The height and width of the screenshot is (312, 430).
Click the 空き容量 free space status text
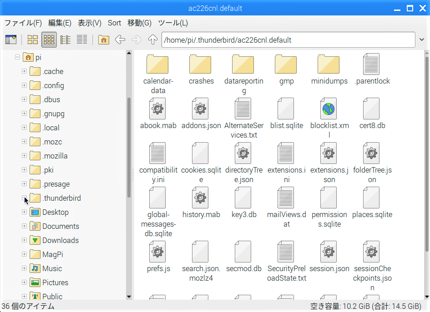point(365,306)
